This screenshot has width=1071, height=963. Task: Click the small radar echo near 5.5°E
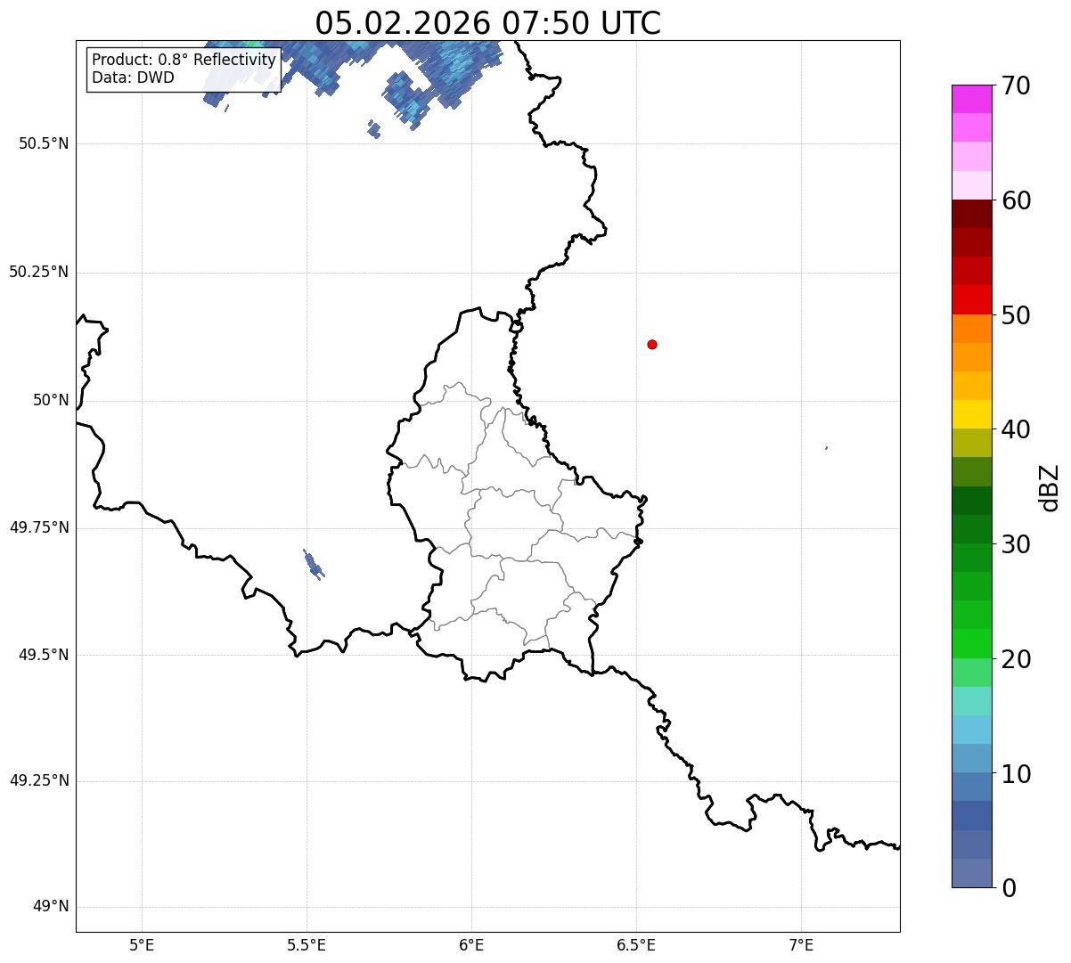(x=313, y=564)
